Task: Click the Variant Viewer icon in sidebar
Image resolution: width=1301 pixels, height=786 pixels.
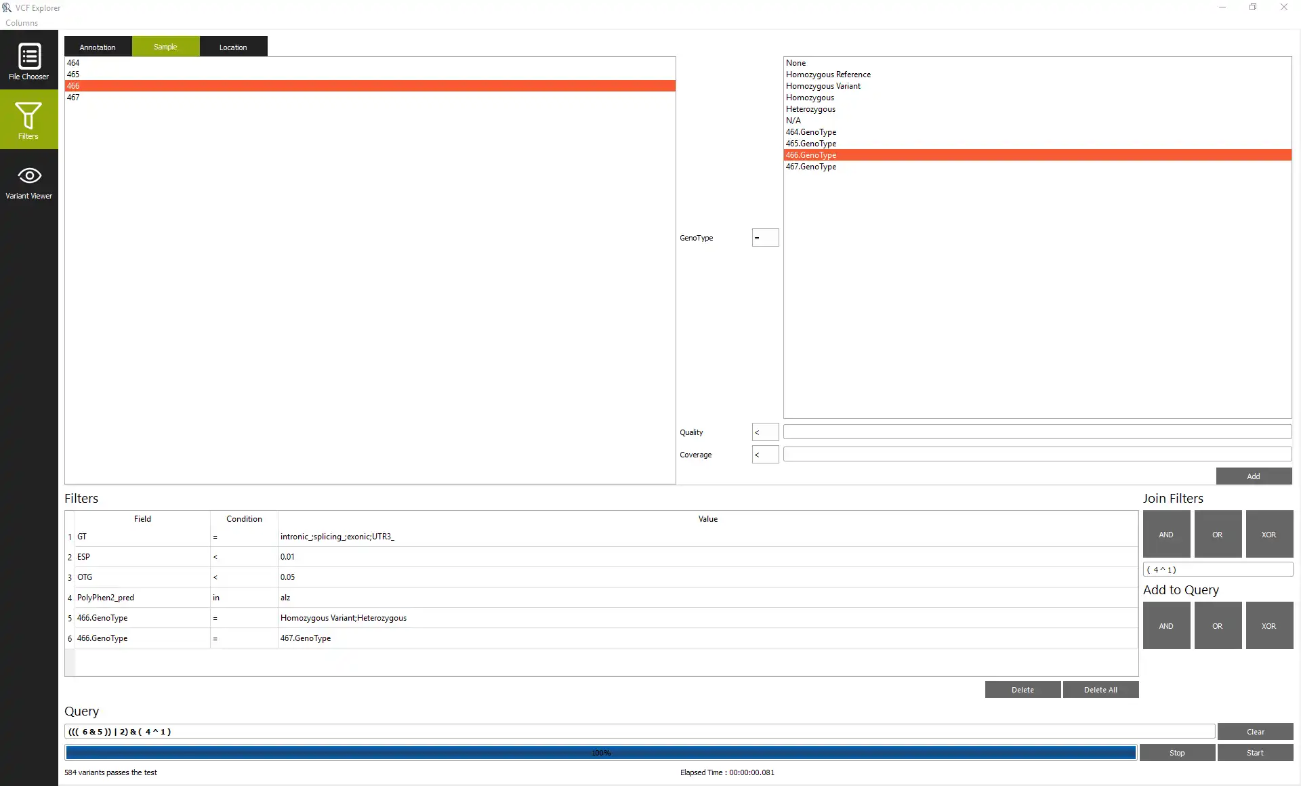Action: (29, 182)
